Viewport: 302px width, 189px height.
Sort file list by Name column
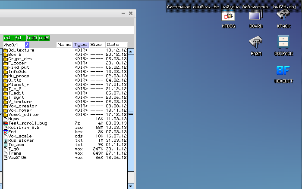[x=64, y=45]
